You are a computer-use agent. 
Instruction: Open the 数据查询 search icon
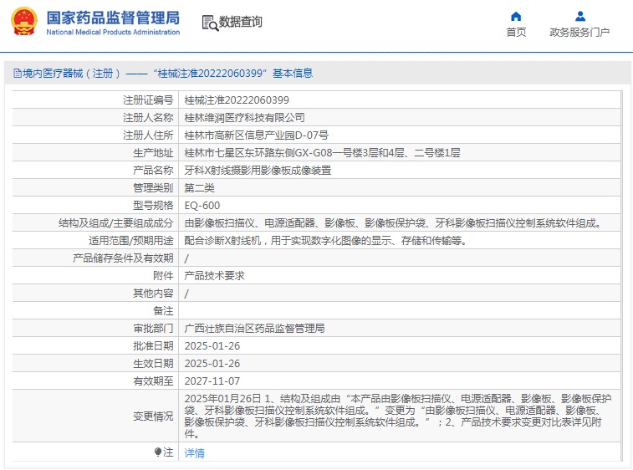point(210,23)
